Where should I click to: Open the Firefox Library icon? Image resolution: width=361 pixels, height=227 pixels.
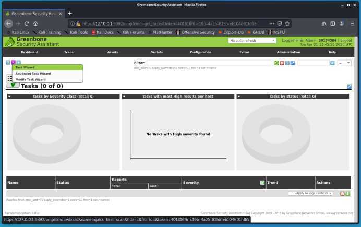(324, 23)
